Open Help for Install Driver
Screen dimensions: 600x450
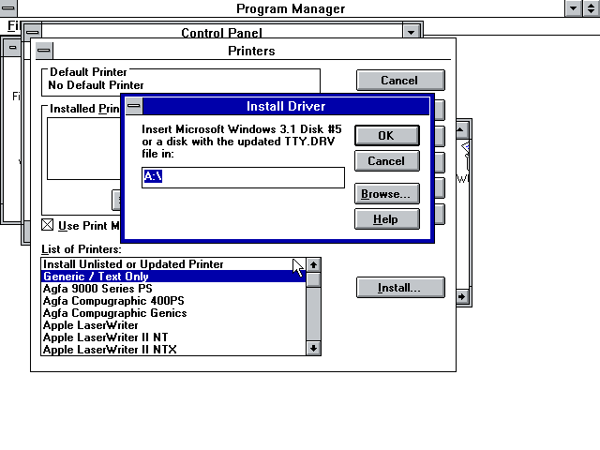pyautogui.click(x=386, y=219)
